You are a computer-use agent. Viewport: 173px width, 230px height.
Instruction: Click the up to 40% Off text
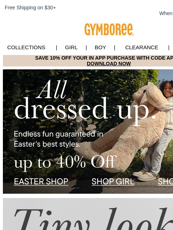(65, 163)
